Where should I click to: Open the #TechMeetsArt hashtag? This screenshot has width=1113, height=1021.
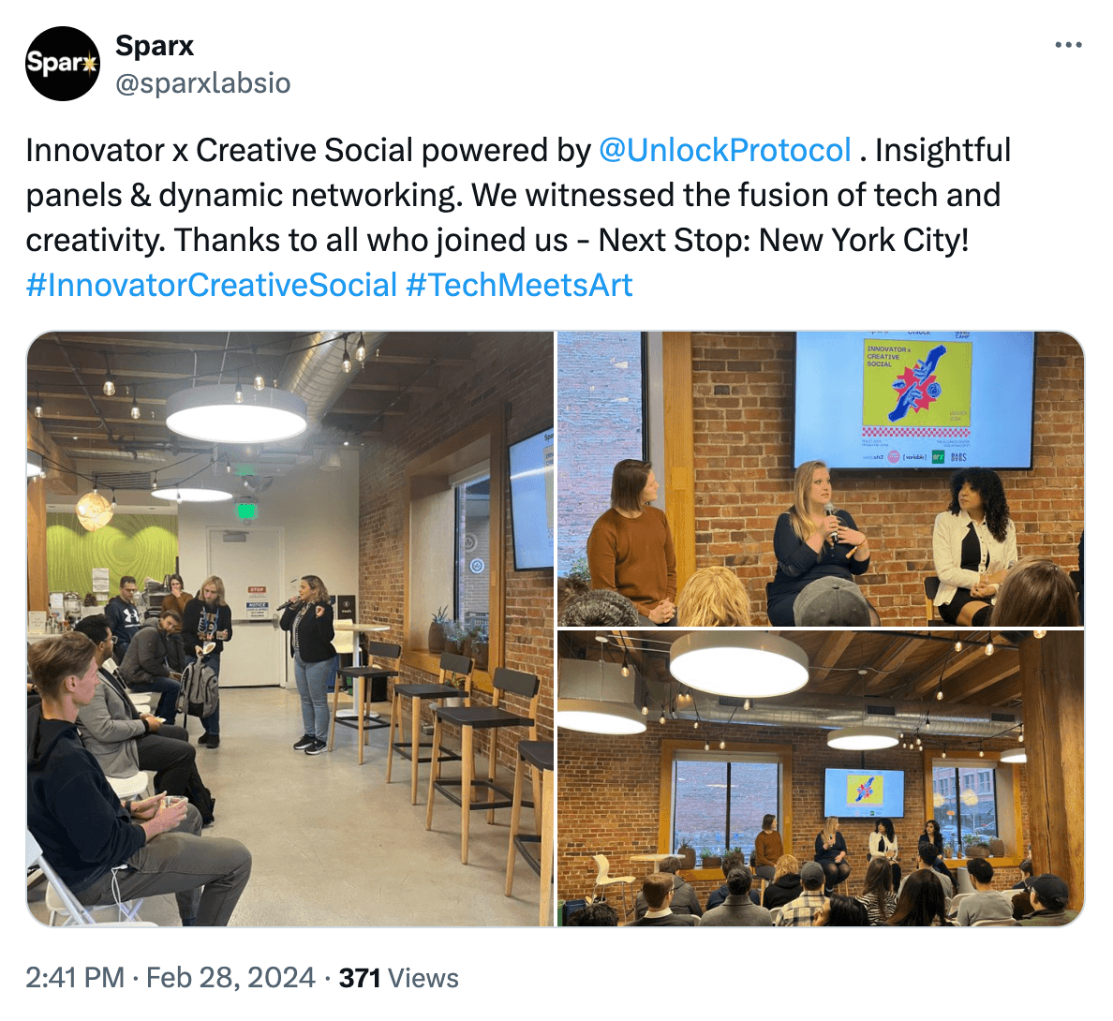pos(519,286)
